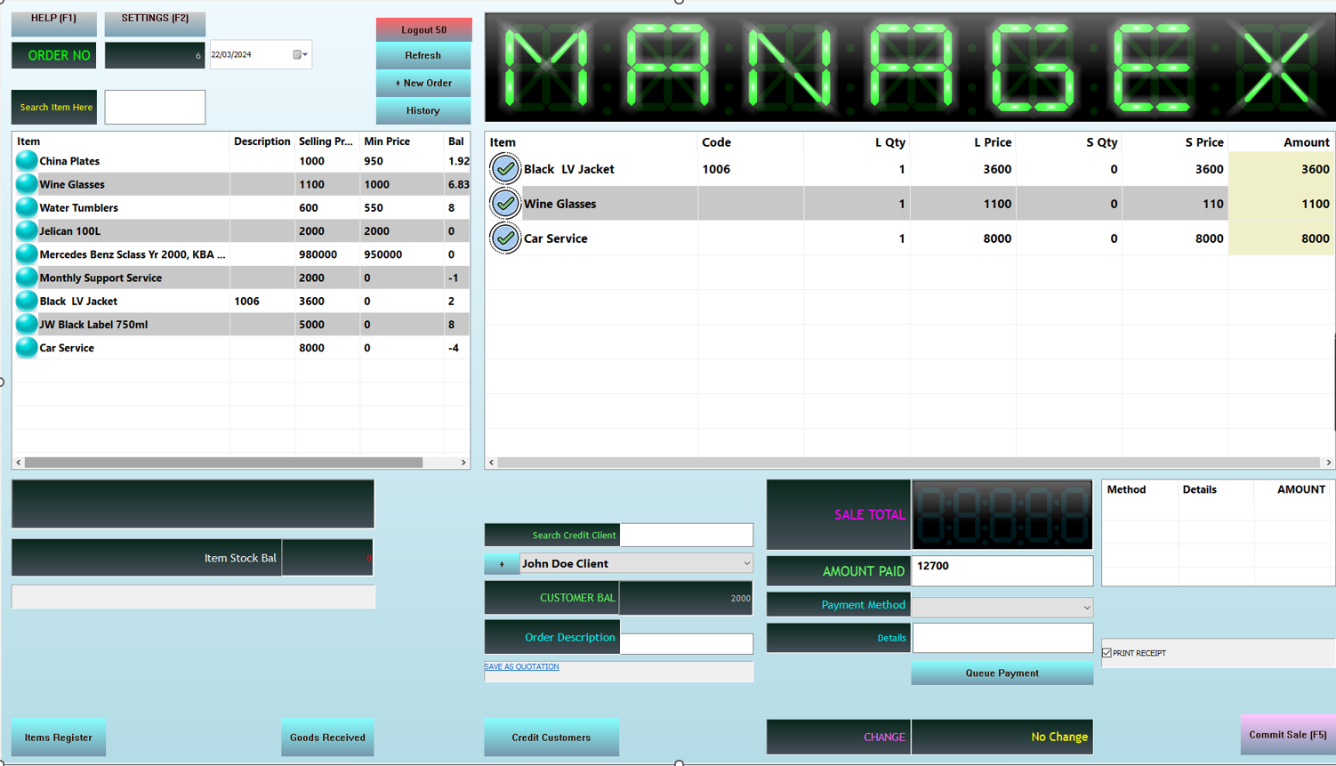The width and height of the screenshot is (1336, 766).
Task: Open Settings (F2) menu button
Action: pos(155,20)
